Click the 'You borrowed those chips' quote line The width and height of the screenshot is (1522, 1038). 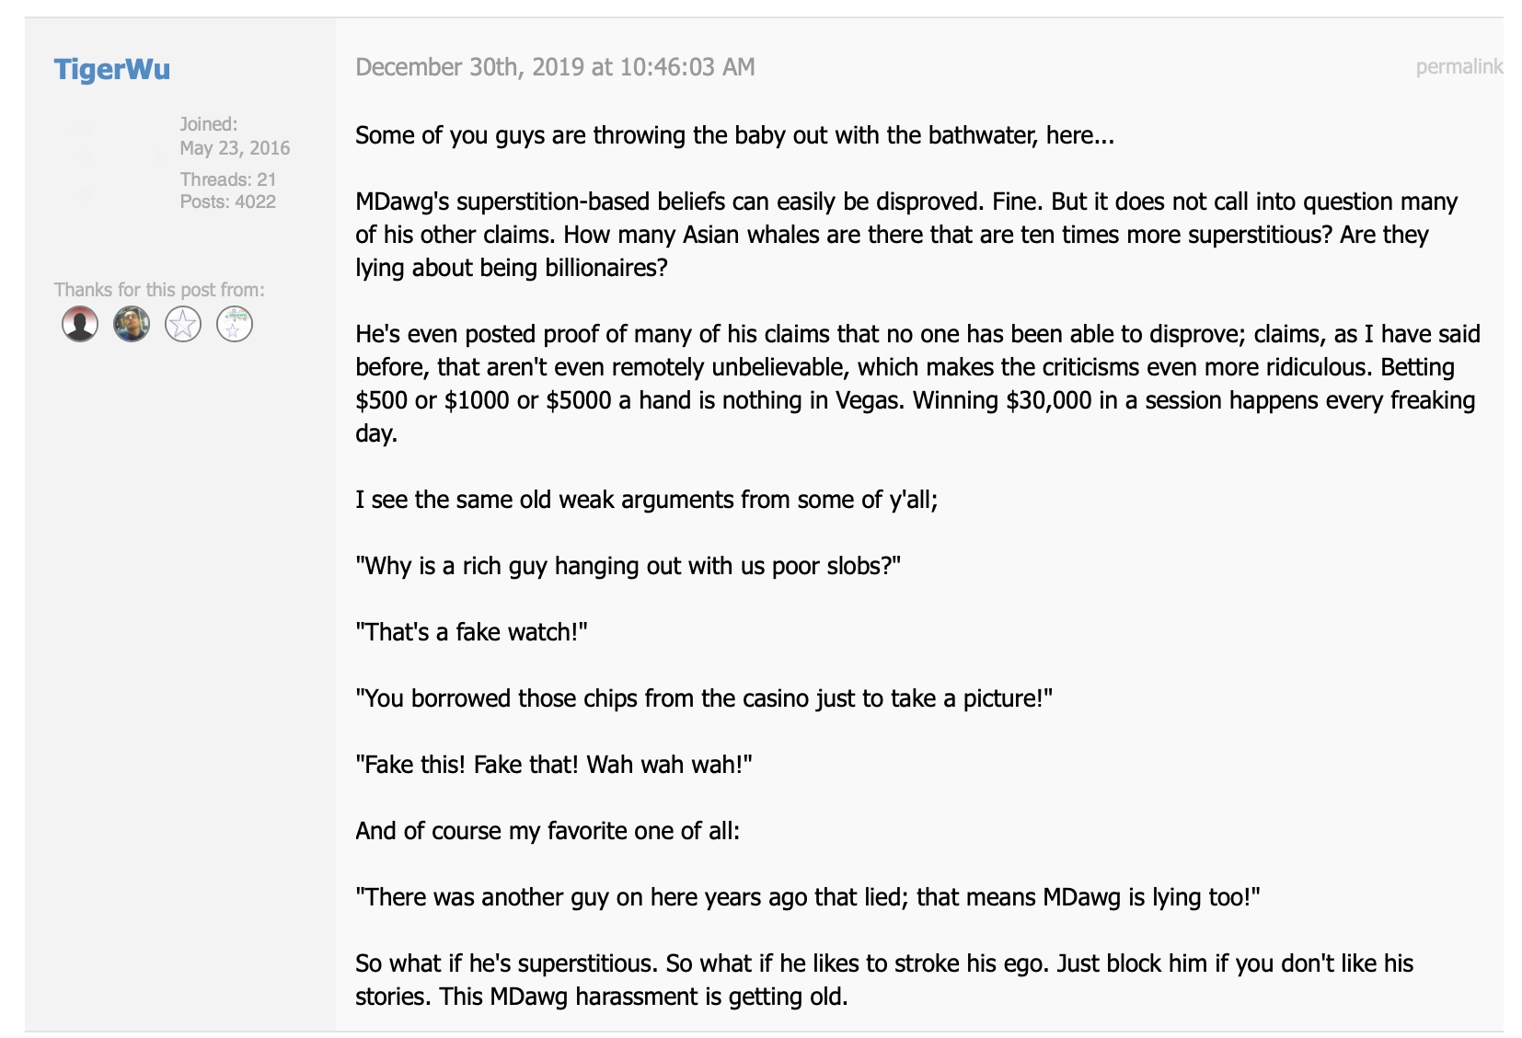pos(704,698)
